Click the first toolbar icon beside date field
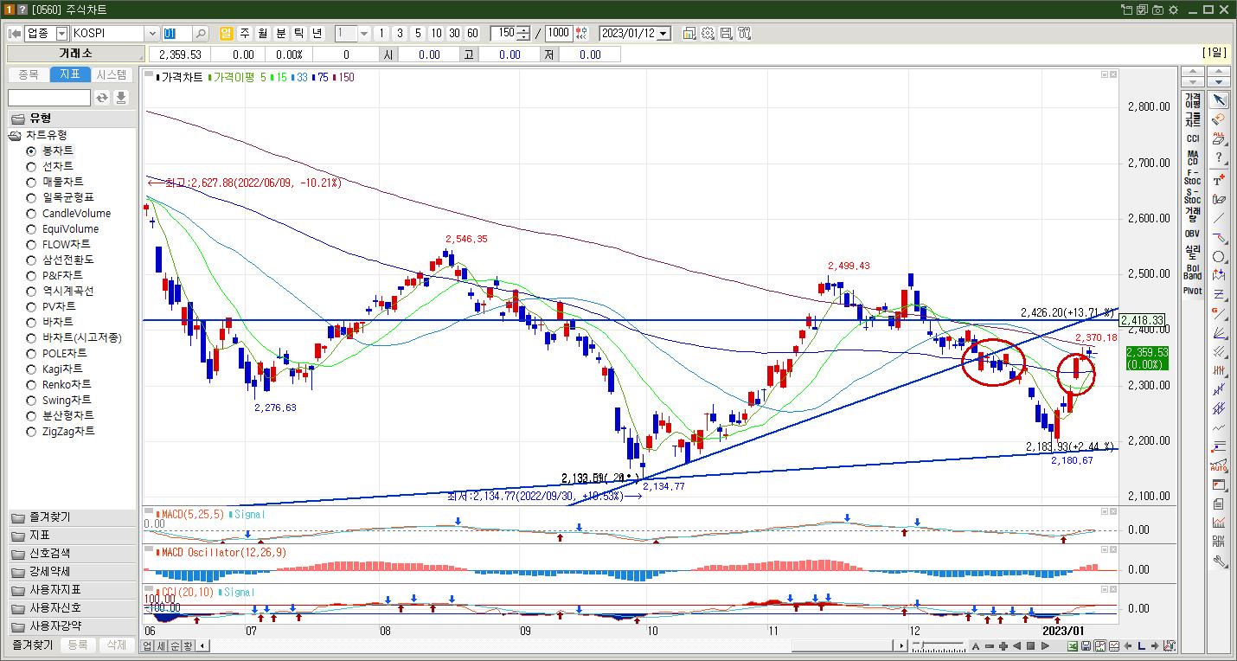The width and height of the screenshot is (1237, 661). (689, 33)
